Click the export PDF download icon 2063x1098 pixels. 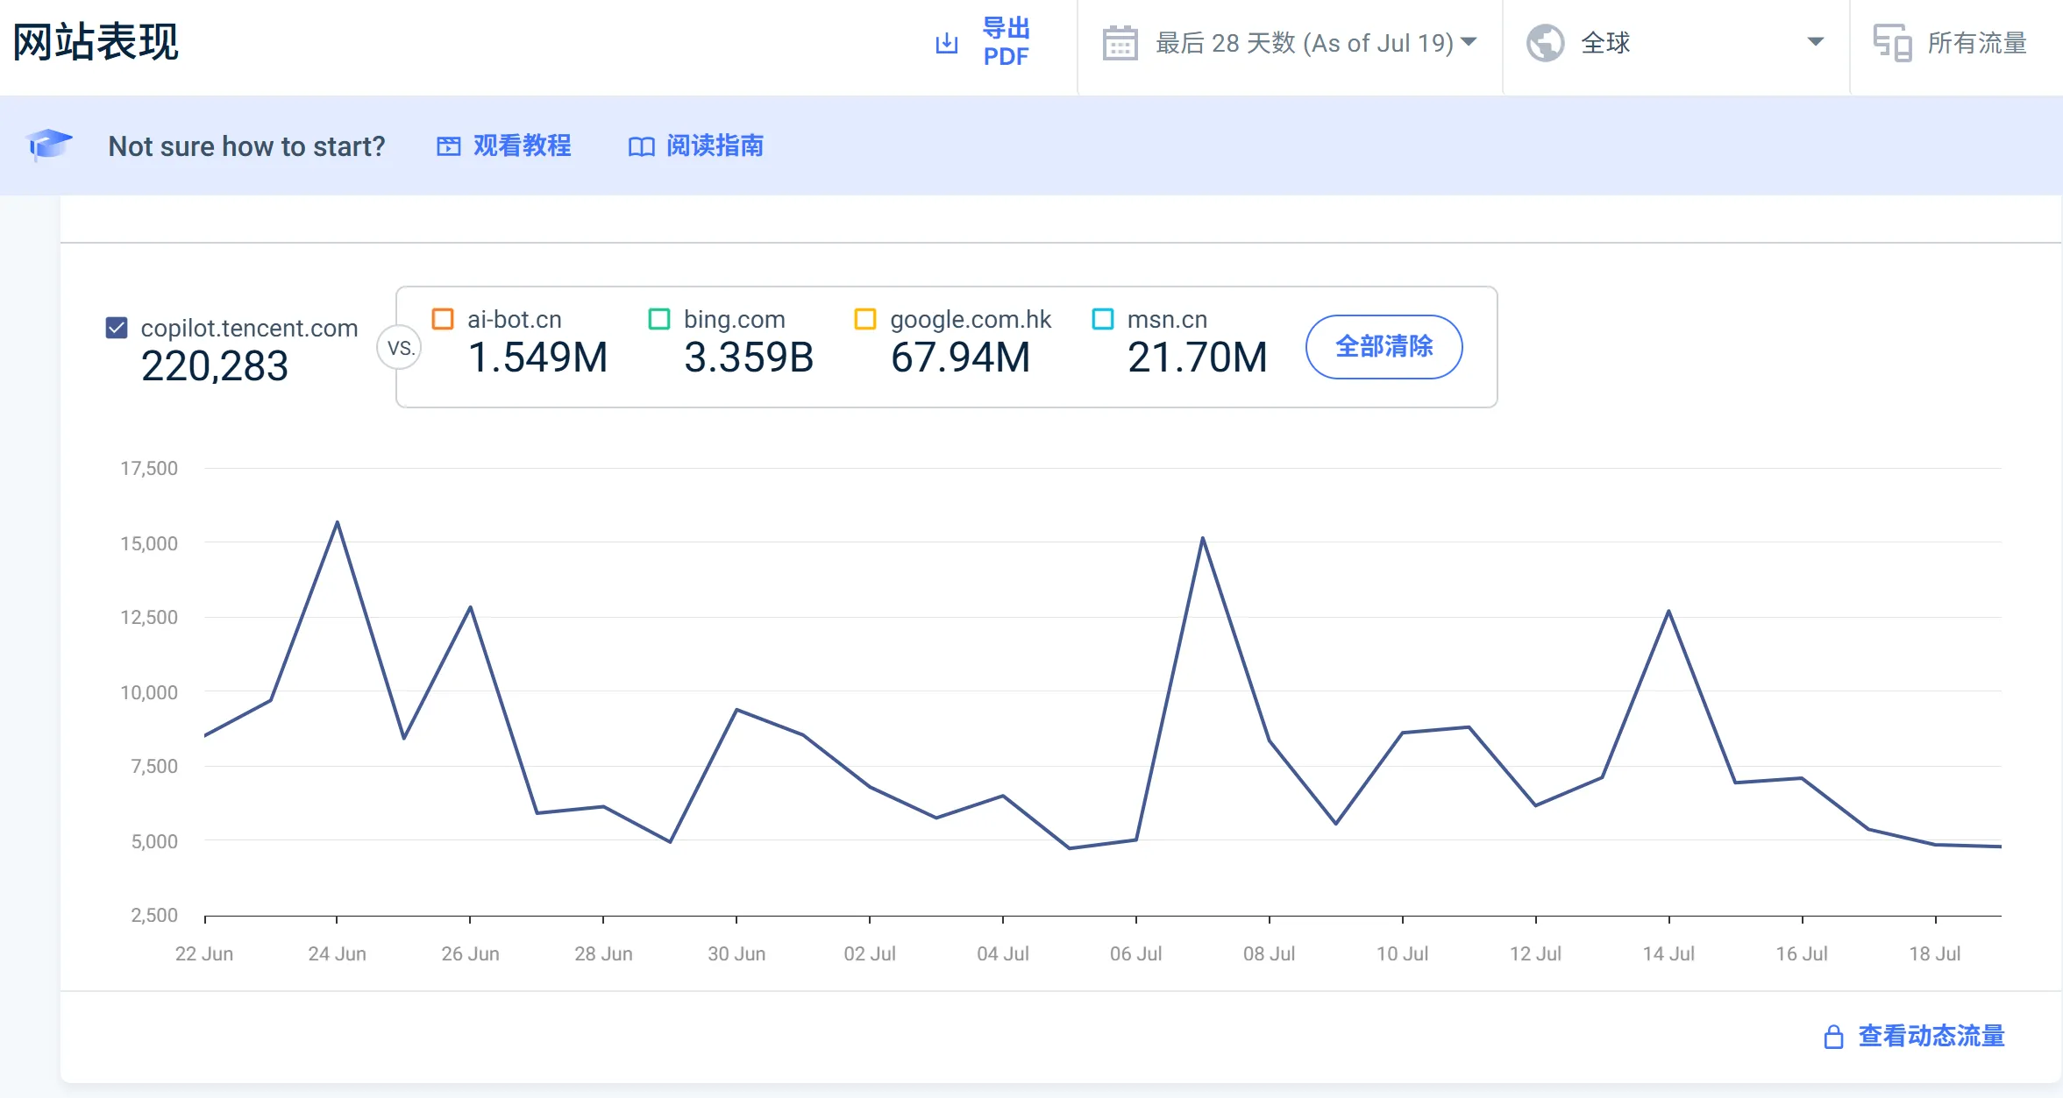[946, 43]
